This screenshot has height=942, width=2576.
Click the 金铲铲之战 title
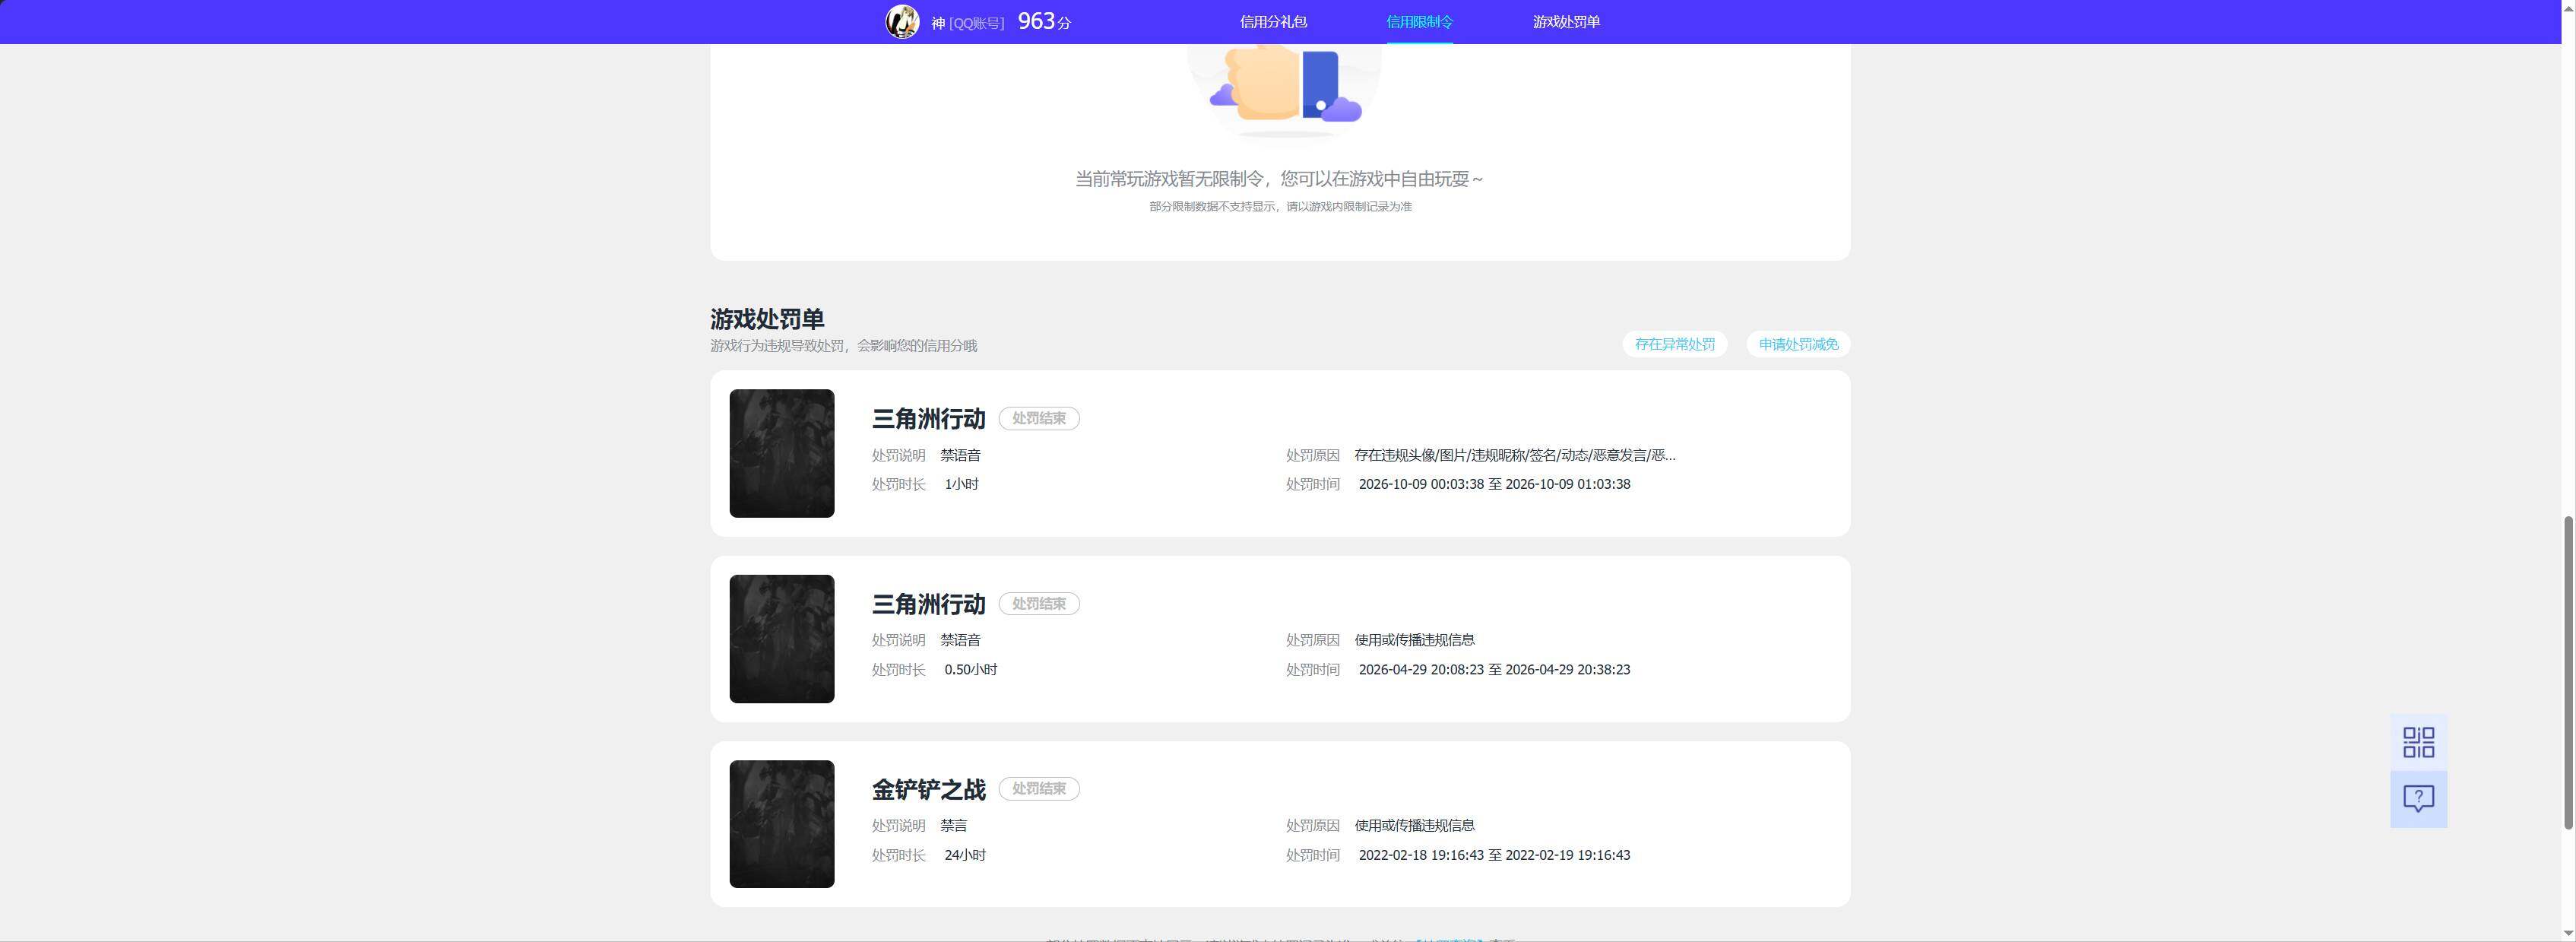pyautogui.click(x=928, y=790)
